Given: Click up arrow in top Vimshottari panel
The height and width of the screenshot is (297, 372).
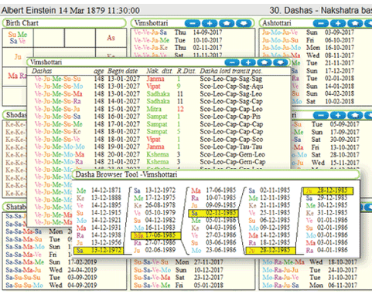Looking at the screenshot, I should tap(227, 23).
